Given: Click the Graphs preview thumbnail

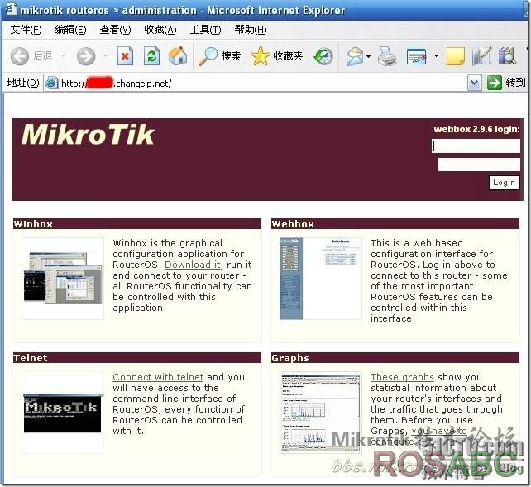Looking at the screenshot, I should coord(321,413).
